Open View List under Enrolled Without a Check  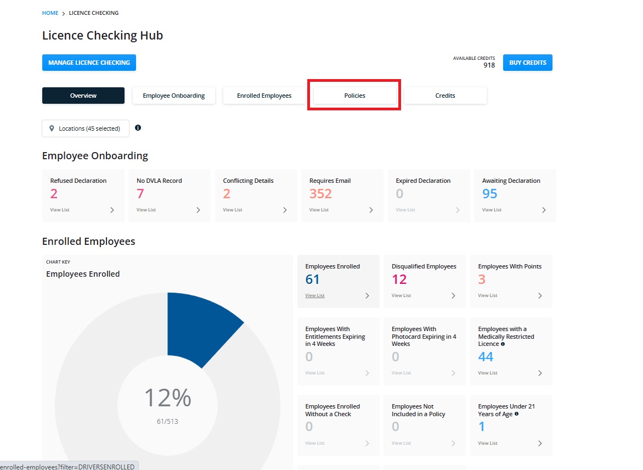(315, 443)
